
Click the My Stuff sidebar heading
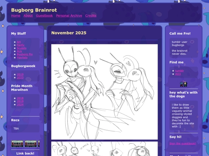tap(19, 34)
